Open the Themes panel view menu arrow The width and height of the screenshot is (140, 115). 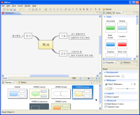tap(94, 82)
